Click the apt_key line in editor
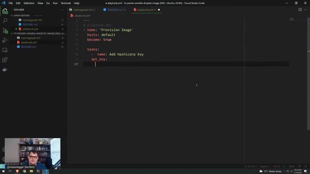The height and width of the screenshot is (174, 310). (x=99, y=59)
